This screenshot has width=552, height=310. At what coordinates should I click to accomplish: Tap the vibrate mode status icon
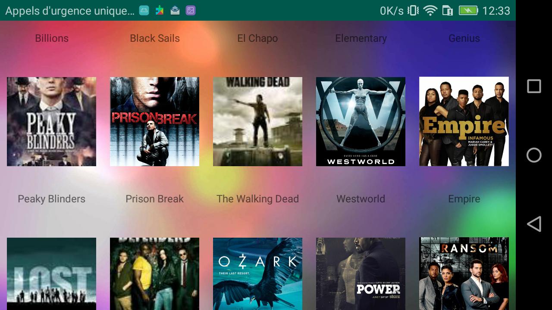point(413,11)
